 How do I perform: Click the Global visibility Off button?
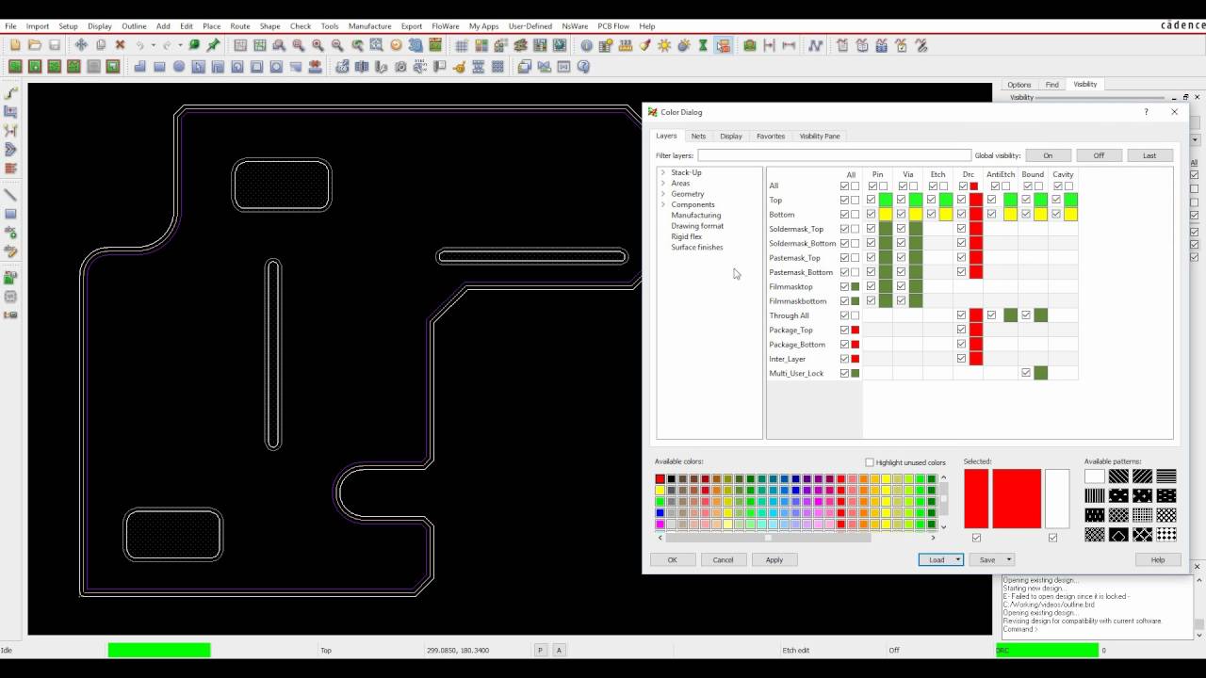click(1099, 155)
